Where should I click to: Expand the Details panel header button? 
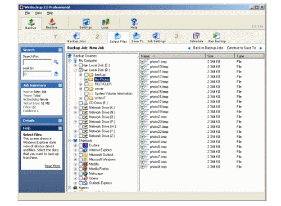pyautogui.click(x=60, y=120)
